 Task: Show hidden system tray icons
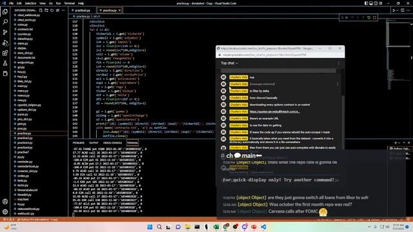coord(369,227)
